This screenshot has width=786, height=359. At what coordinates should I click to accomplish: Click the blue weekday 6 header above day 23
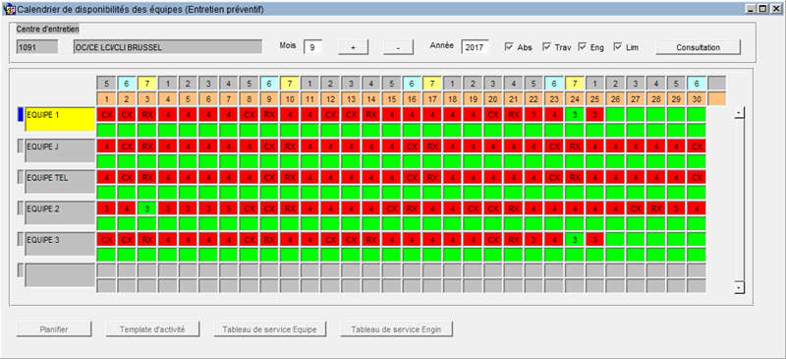554,84
